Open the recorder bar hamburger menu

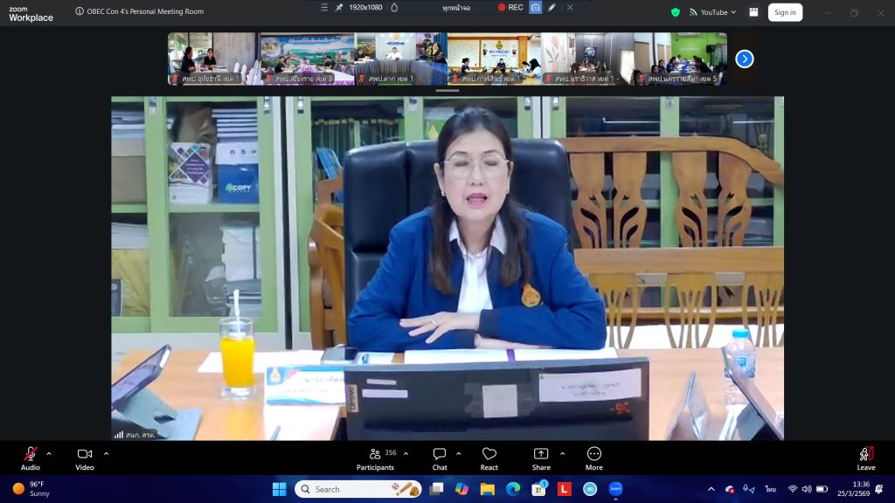tap(325, 7)
